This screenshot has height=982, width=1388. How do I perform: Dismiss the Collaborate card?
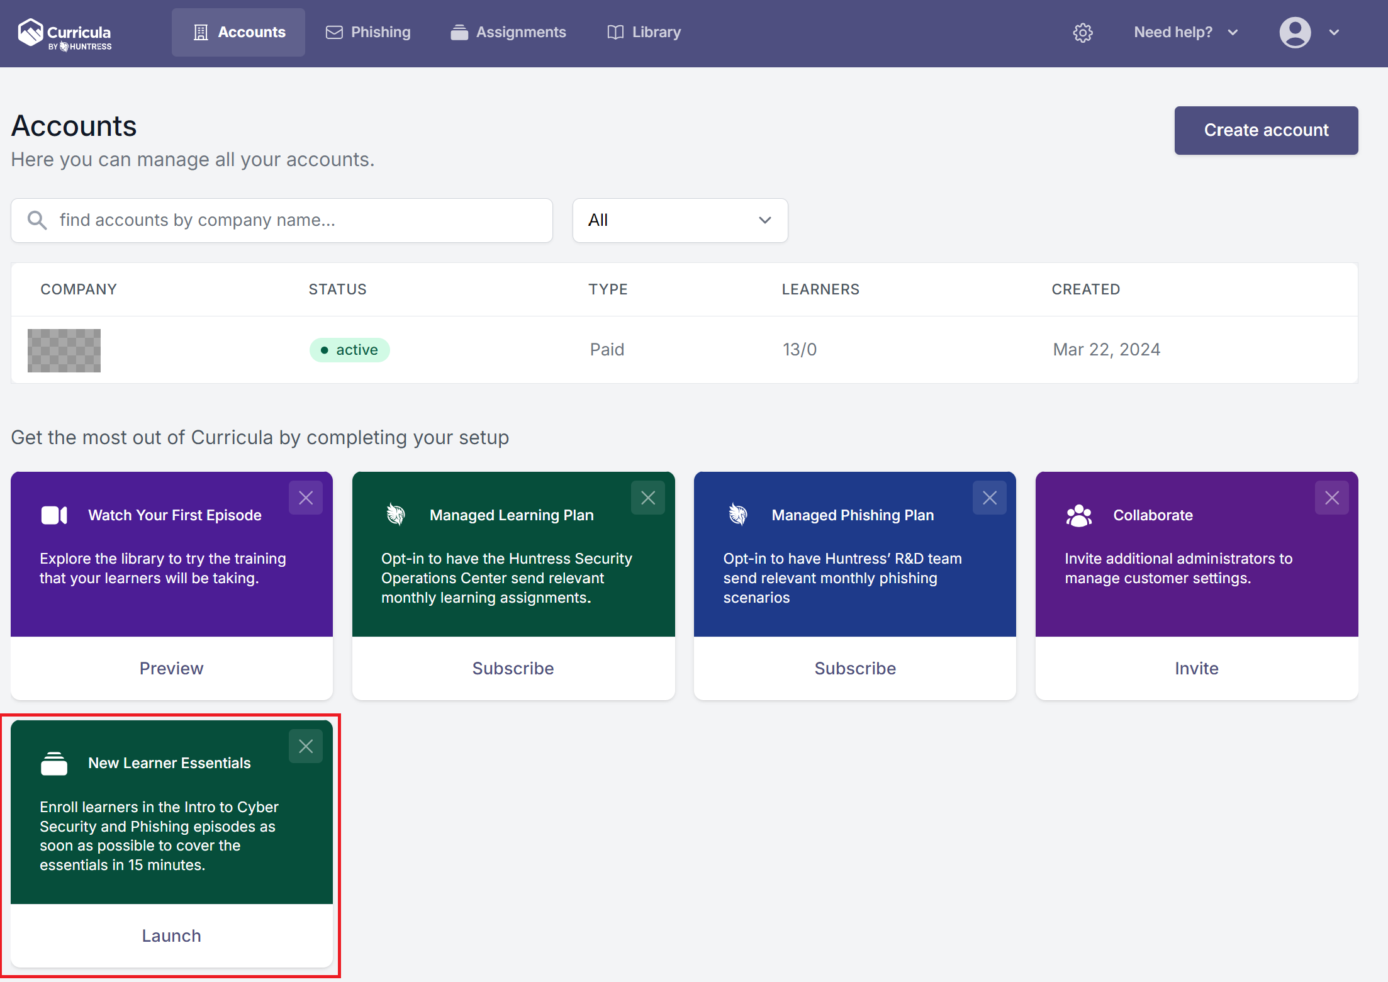1332,498
